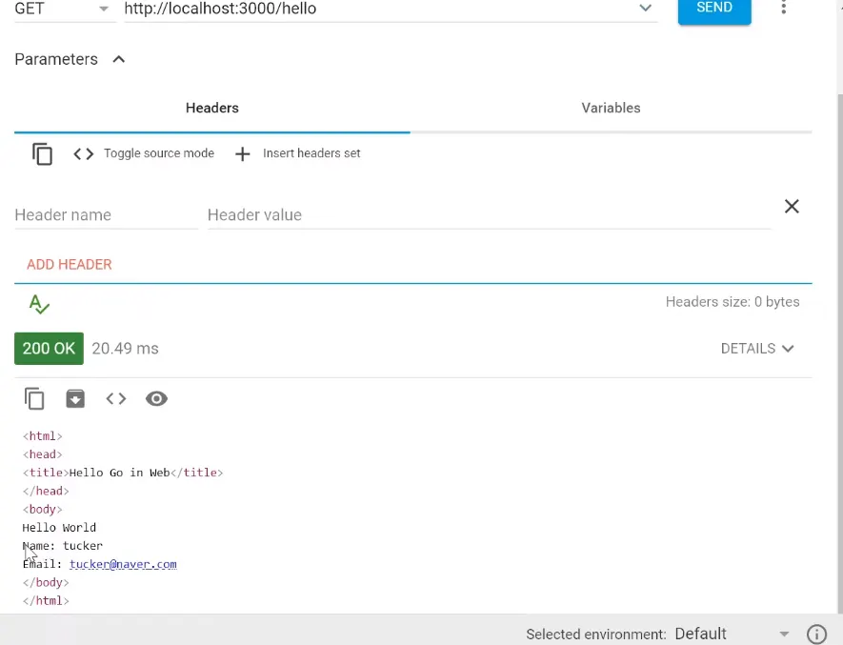Click ADD HEADER button

[70, 265]
